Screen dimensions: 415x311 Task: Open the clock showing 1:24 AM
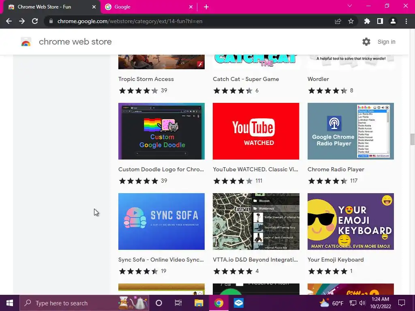[380, 303]
